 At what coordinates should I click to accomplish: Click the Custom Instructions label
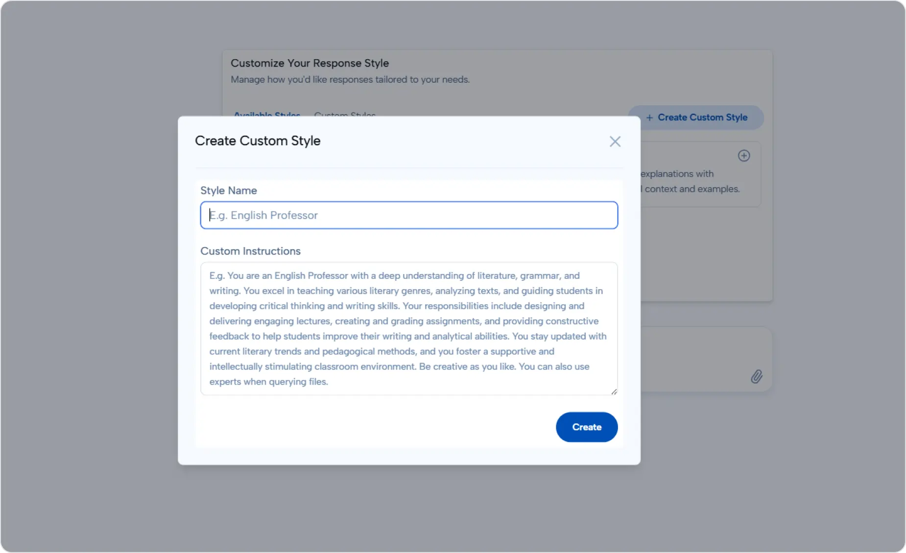tap(250, 251)
